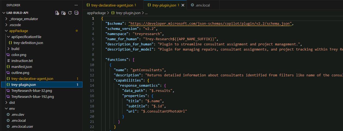Open TreyResearch-blue-192.png file
This screenshot has width=343, height=131.
coord(33,96)
